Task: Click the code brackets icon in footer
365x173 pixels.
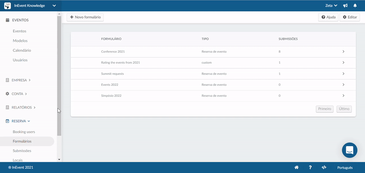Action: tap(324, 168)
